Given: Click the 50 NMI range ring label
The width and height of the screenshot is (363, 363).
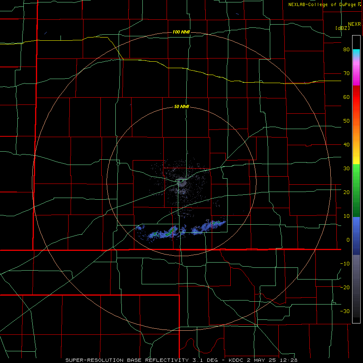Looking at the screenshot, I should [x=181, y=107].
